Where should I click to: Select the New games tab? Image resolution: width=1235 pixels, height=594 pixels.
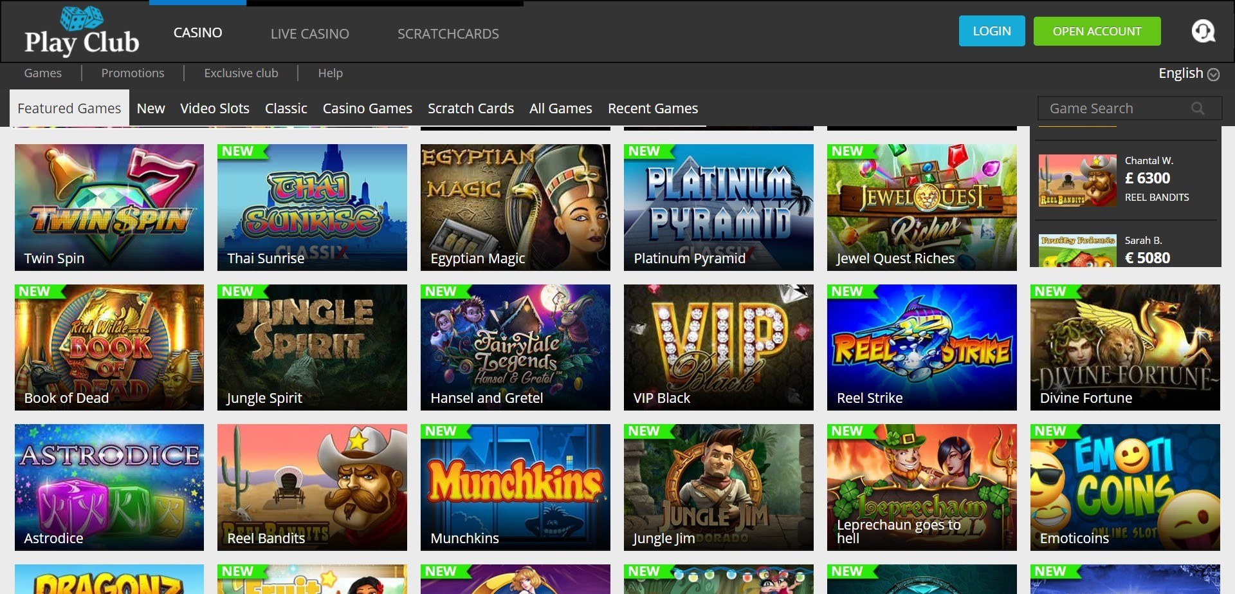tap(151, 108)
